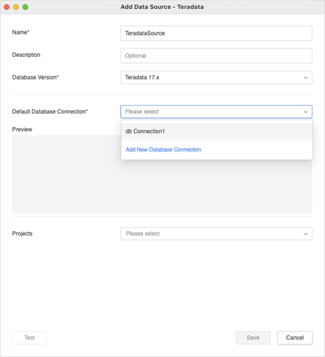Image resolution: width=325 pixels, height=357 pixels.
Task: Minimize the window using the yellow button
Action: pyautogui.click(x=16, y=7)
